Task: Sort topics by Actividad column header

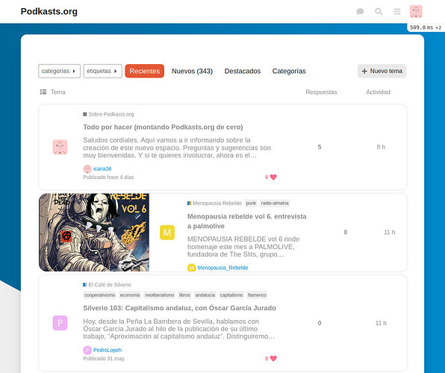Action: (378, 92)
